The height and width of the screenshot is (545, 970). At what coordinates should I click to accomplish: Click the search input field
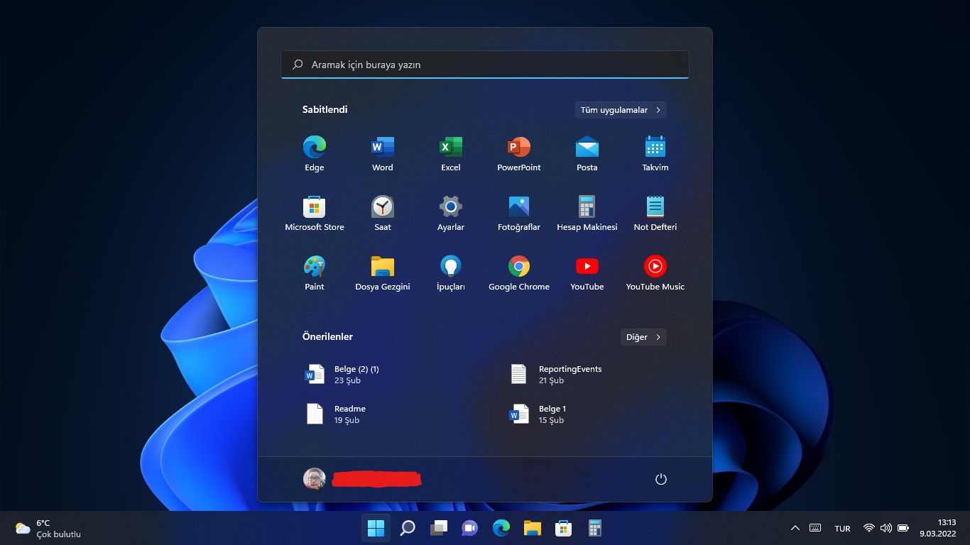pyautogui.click(x=485, y=65)
